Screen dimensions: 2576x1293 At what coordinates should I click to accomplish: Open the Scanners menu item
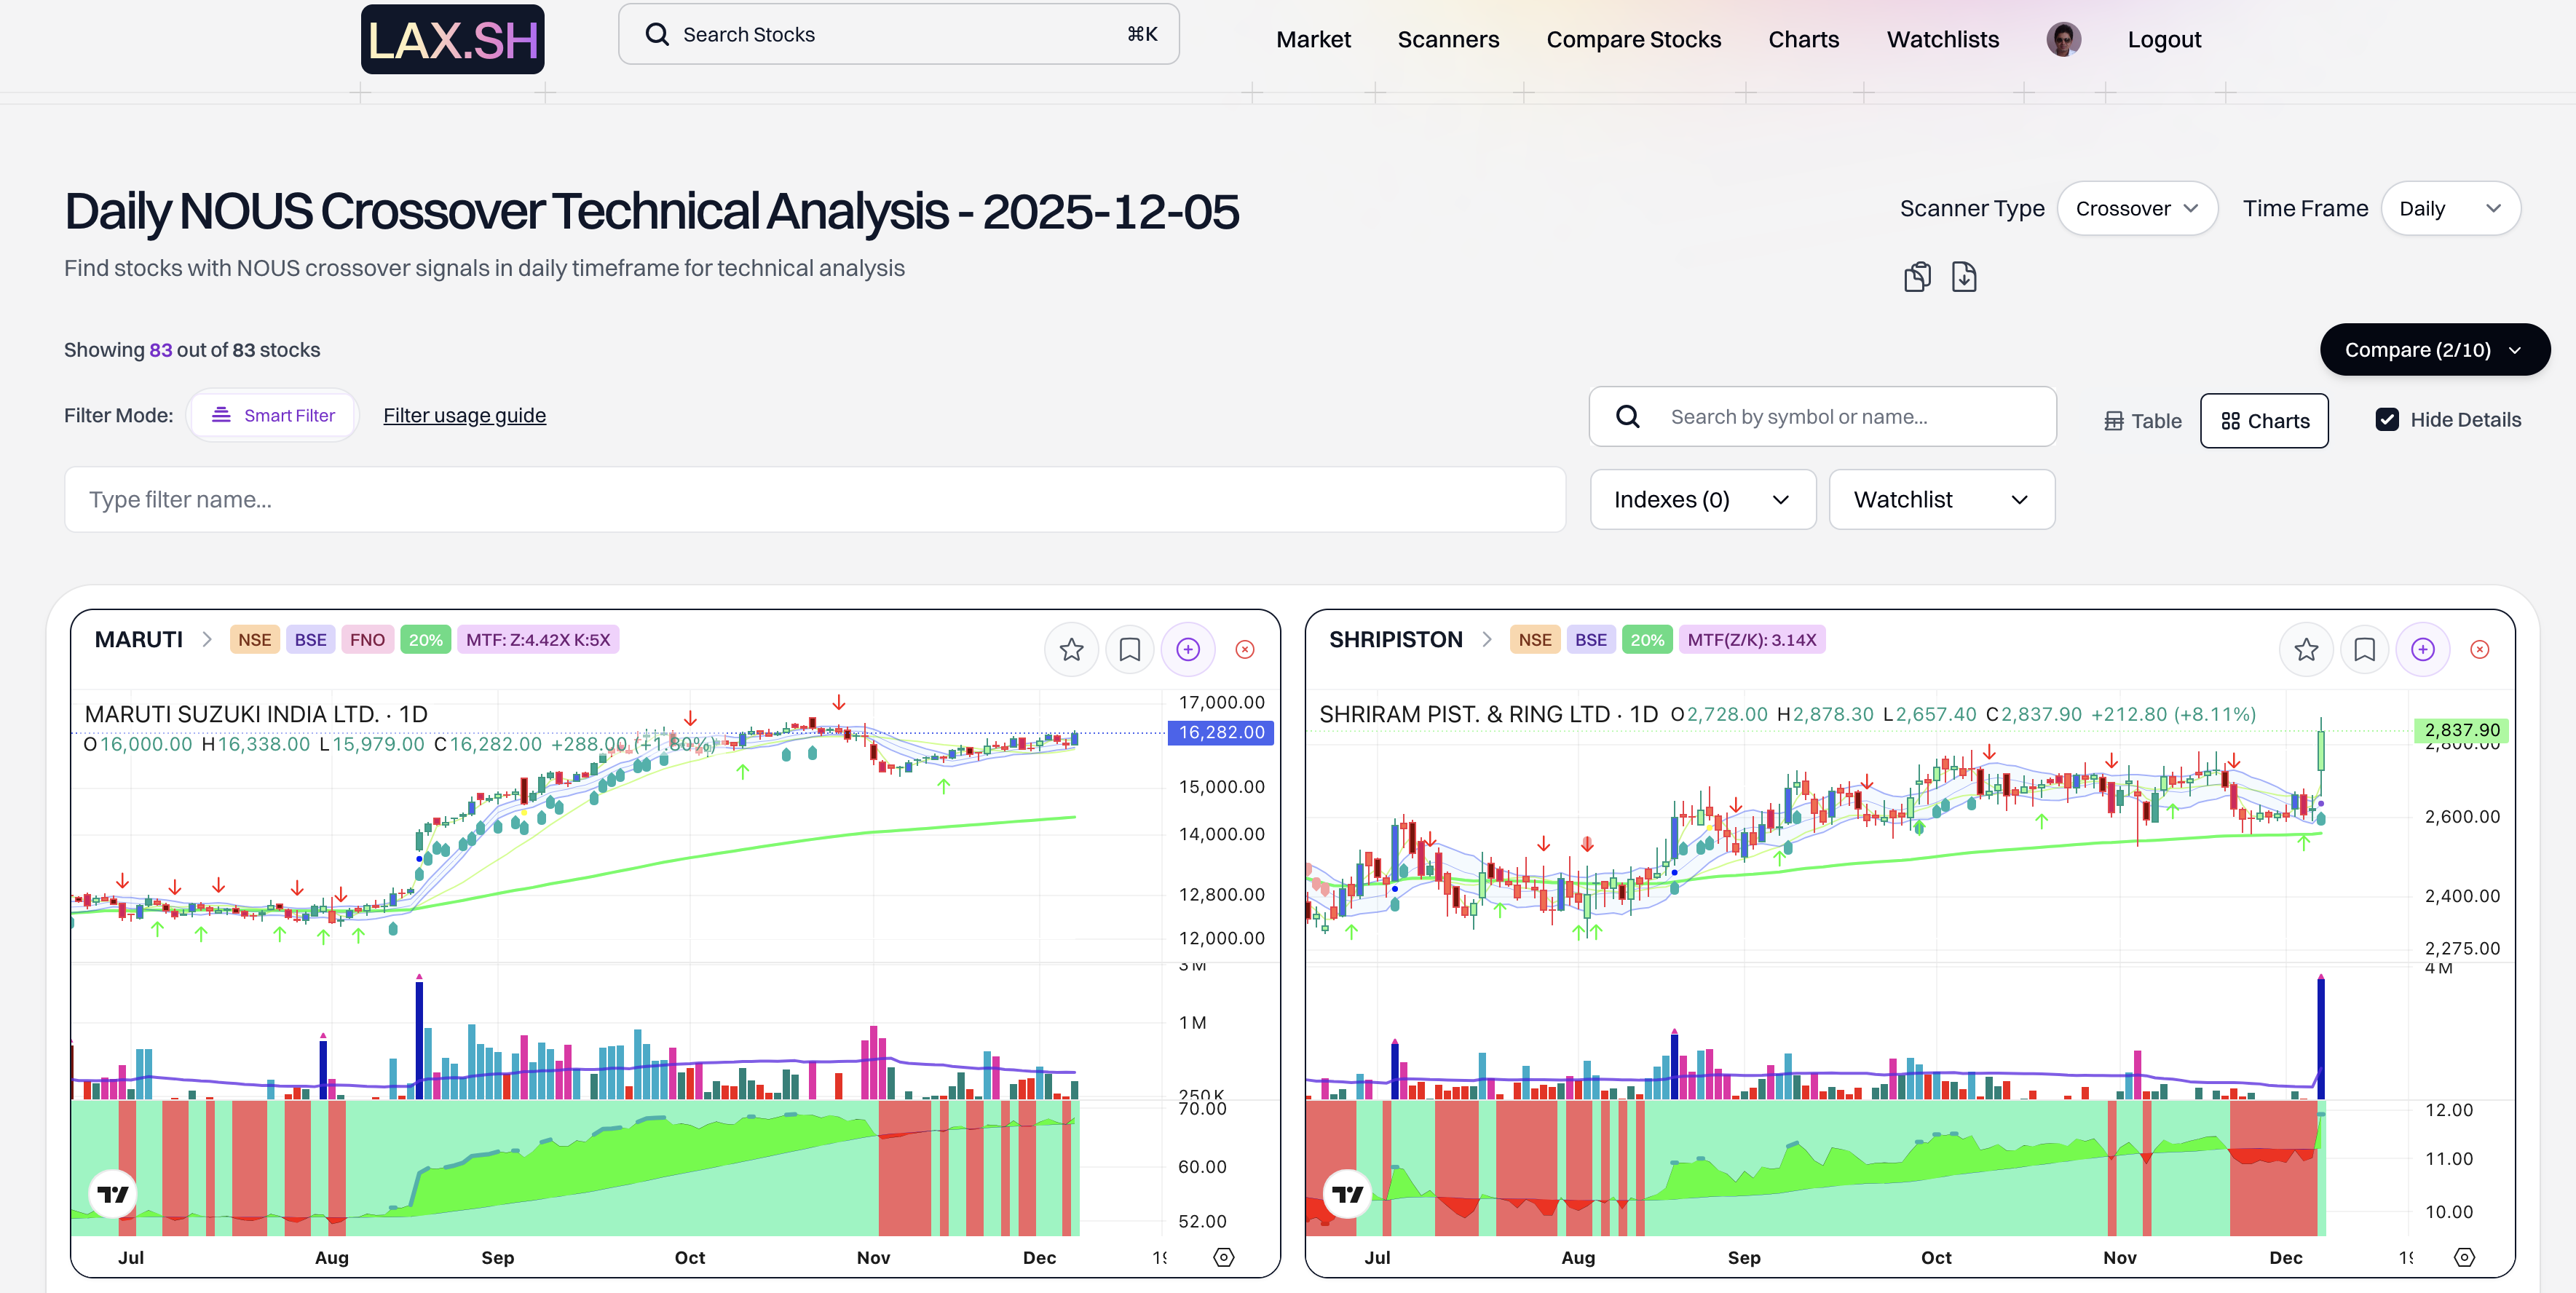point(1447,40)
